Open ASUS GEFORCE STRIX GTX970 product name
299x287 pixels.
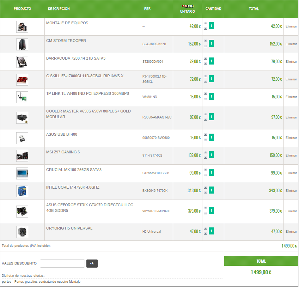(90, 208)
